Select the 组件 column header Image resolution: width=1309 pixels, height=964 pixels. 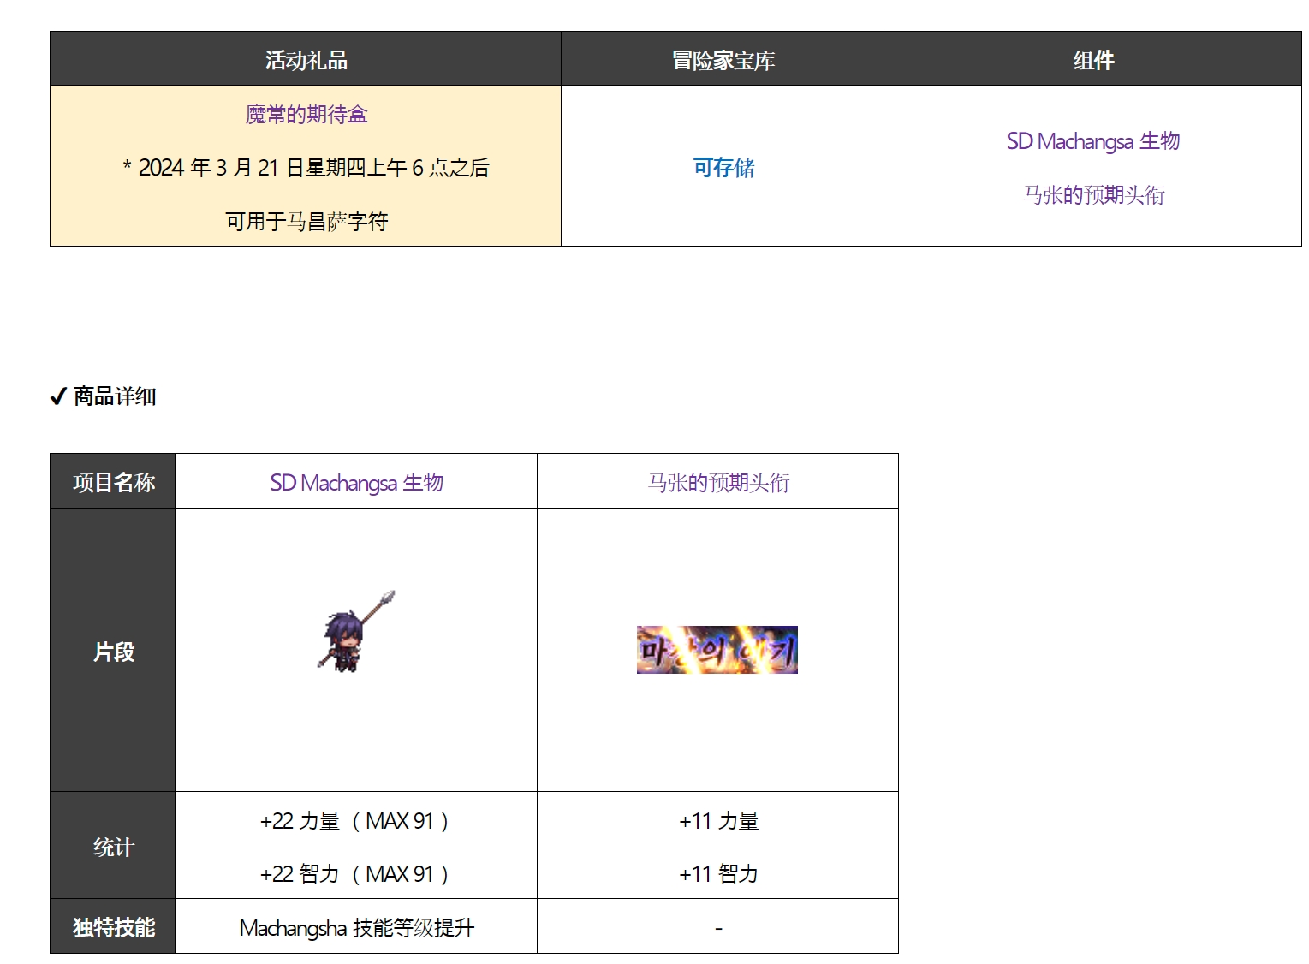1093,59
